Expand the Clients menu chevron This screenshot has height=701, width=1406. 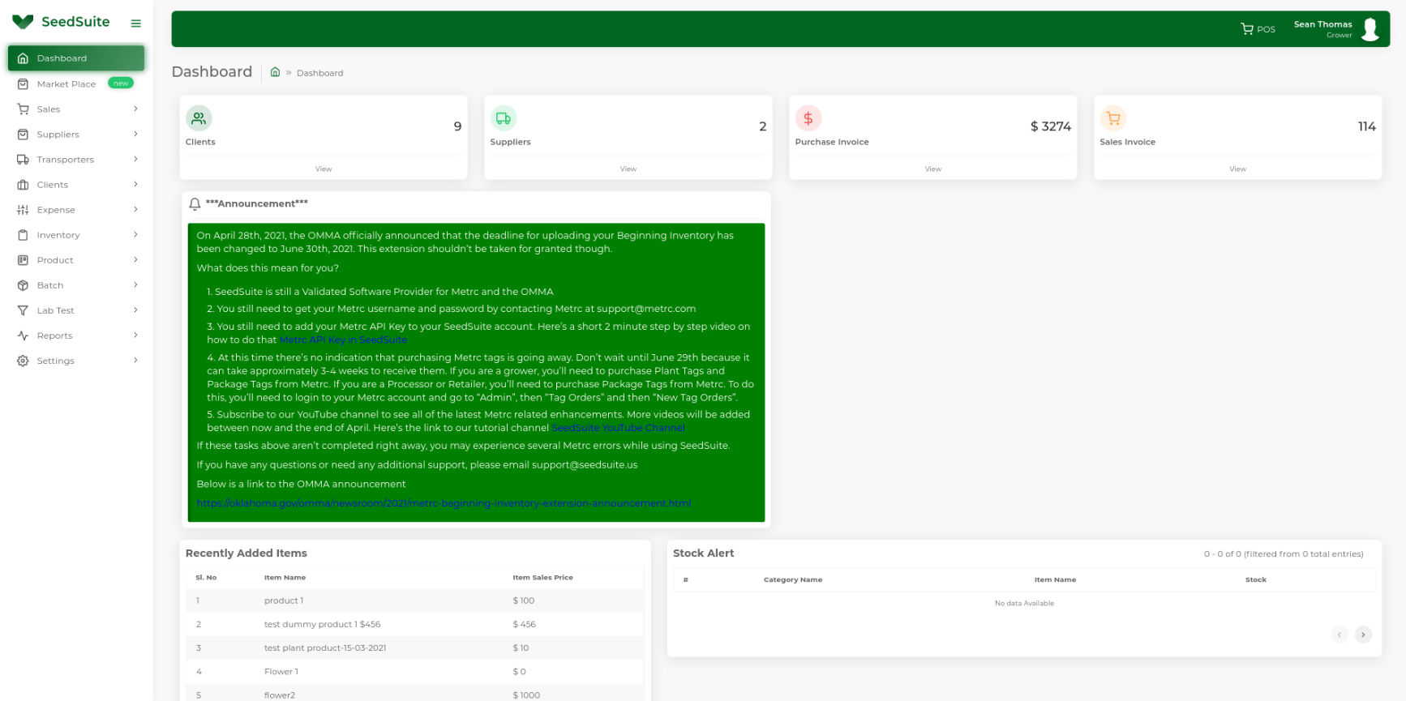click(x=135, y=184)
